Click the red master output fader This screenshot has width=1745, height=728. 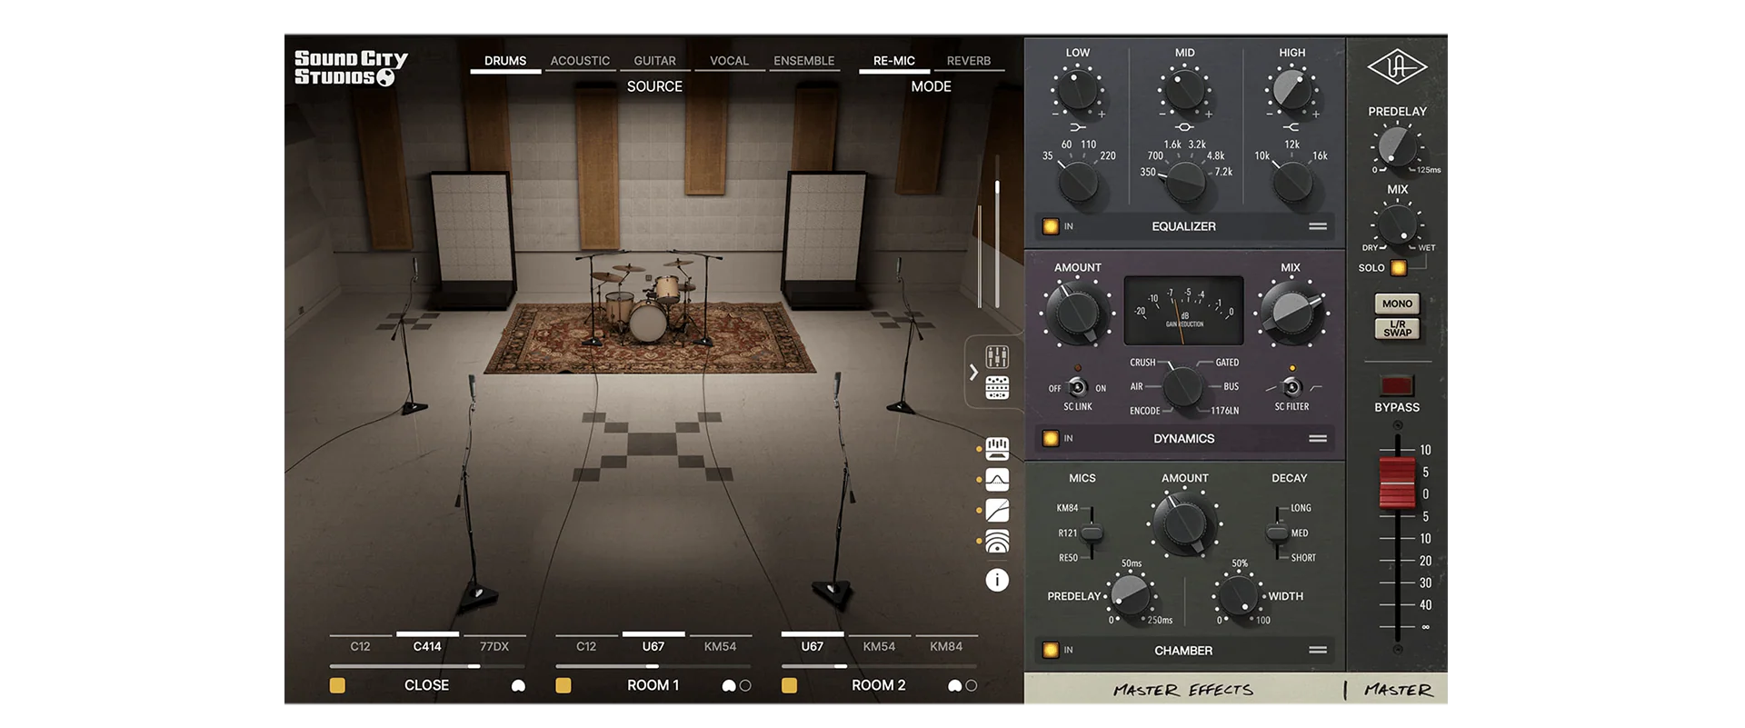pyautogui.click(x=1397, y=483)
